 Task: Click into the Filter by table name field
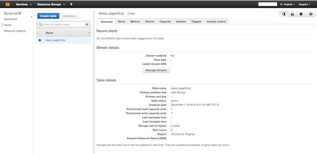click(x=64, y=24)
